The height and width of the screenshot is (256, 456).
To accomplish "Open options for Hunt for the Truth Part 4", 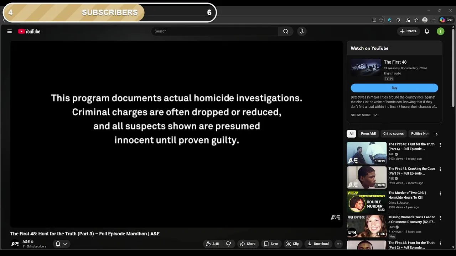I will [440, 145].
